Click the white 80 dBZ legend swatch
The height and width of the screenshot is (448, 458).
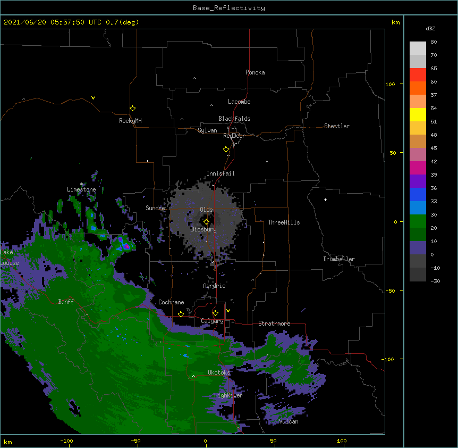418,48
